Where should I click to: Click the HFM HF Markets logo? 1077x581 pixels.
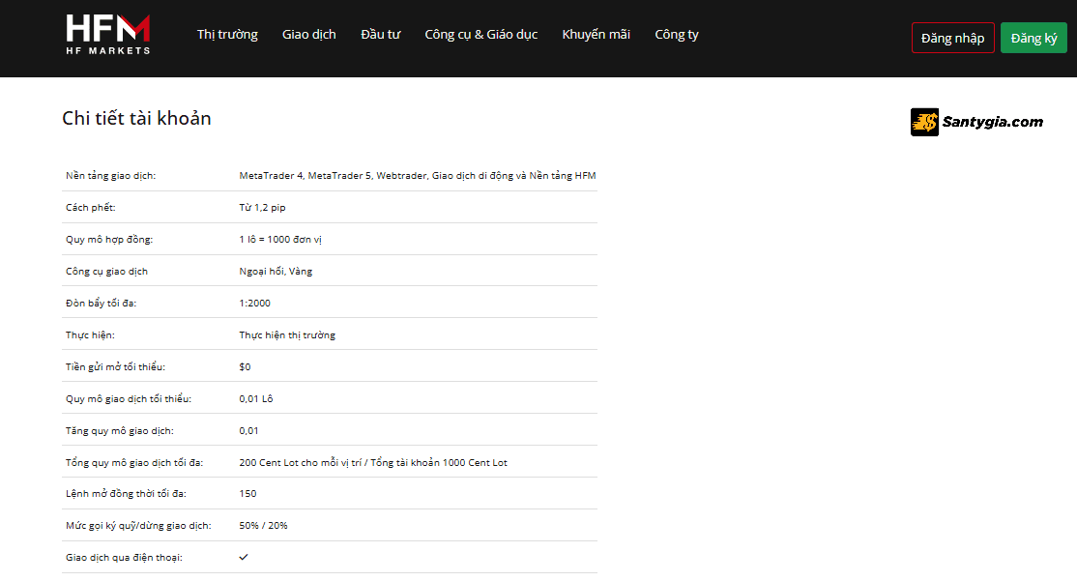(x=108, y=35)
